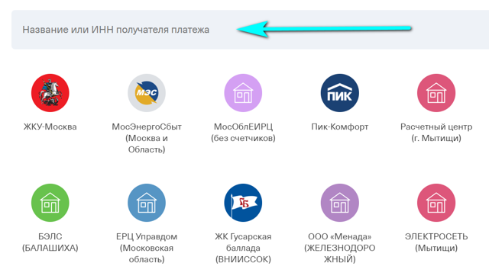This screenshot has height=279, width=489.
Task: Choose the БЭЛС Балашиха green house icon
Action: pos(50,203)
